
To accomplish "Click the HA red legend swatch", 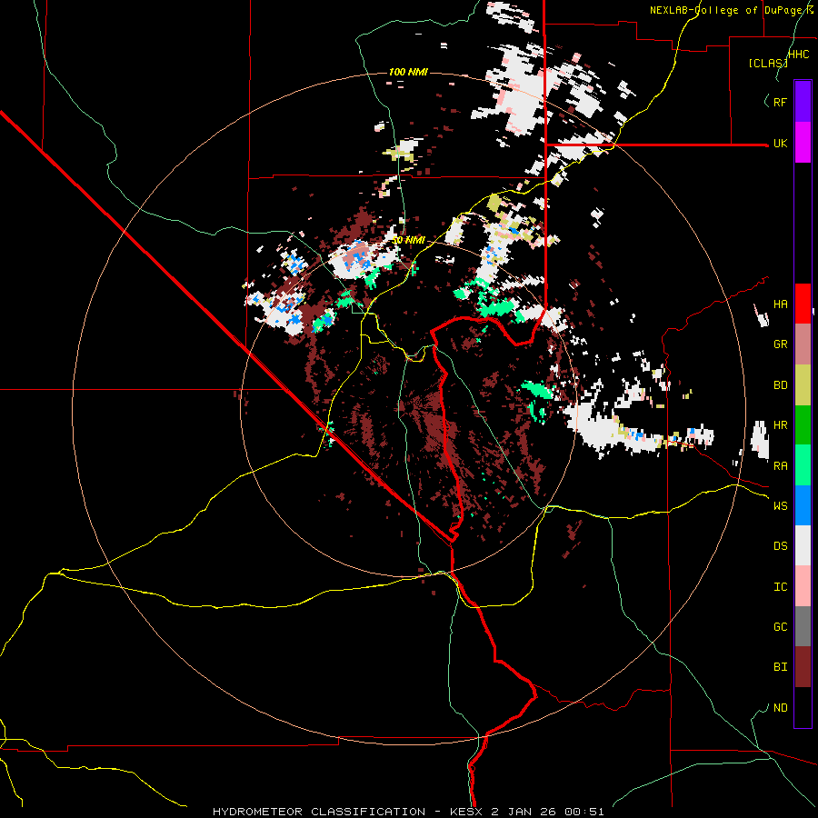I will coord(803,304).
